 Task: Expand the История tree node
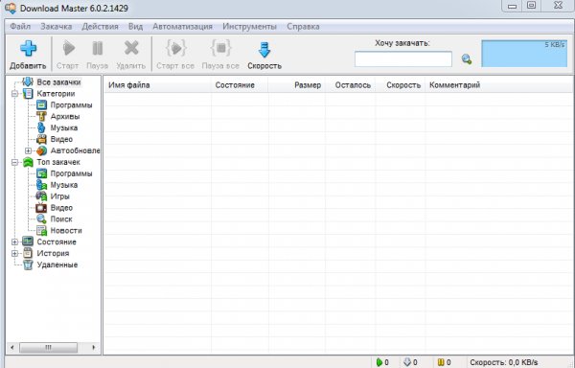(x=14, y=253)
